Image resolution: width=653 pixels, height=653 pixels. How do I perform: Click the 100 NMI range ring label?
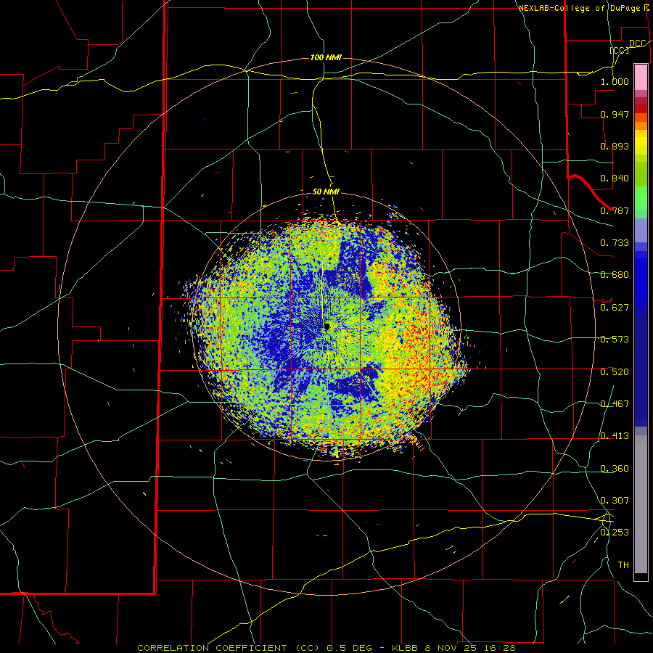tap(326, 57)
